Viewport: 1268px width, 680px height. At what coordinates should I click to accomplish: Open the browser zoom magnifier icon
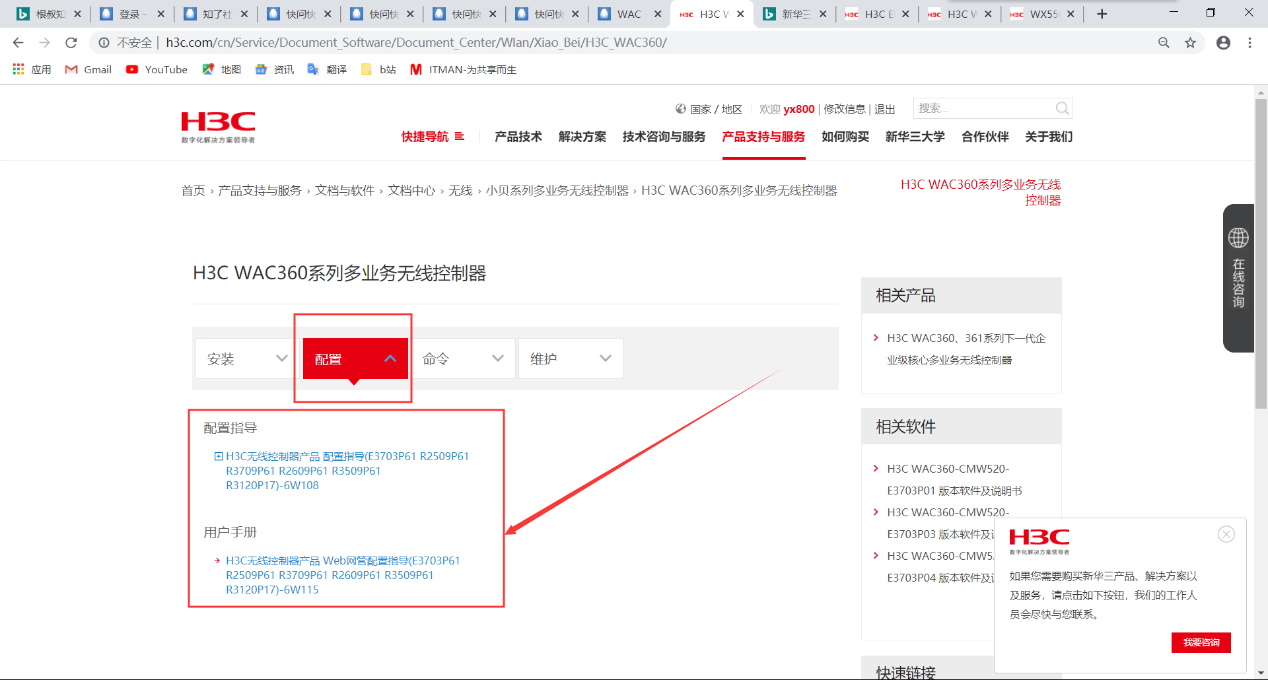point(1164,43)
